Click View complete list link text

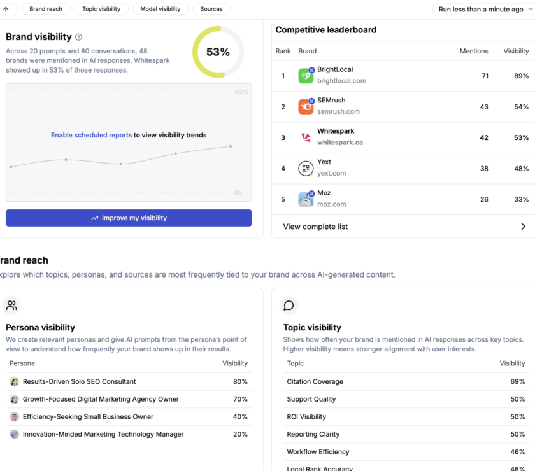coord(315,227)
